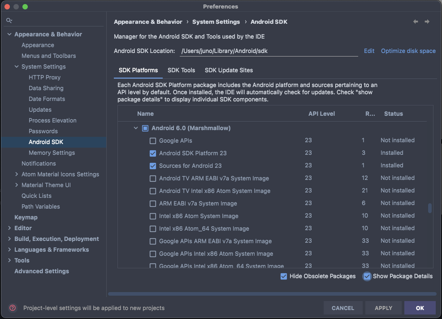Open Keymap settings
This screenshot has width=442, height=319.
26,218
